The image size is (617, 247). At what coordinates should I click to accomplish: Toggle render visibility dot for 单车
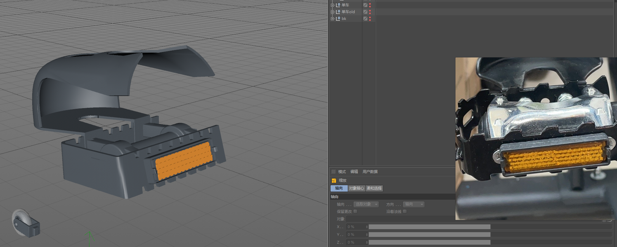(370, 7)
